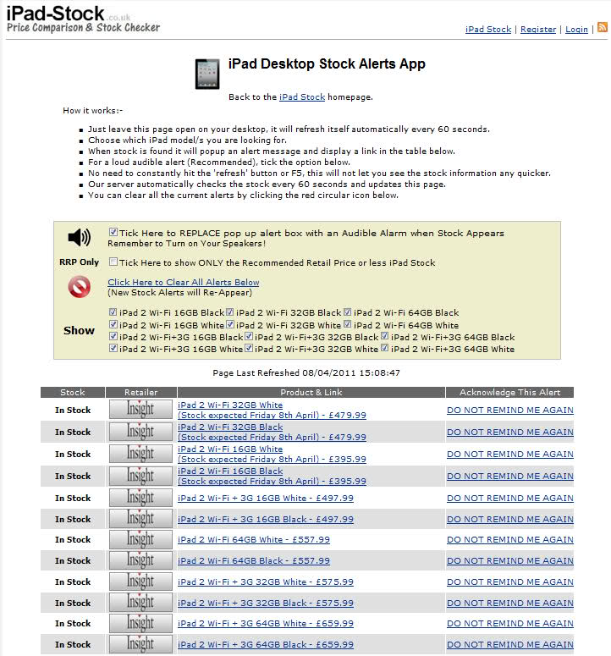Dismiss alert for Wi-Fi 16GB Black row
The height and width of the screenshot is (656, 611).
[509, 476]
